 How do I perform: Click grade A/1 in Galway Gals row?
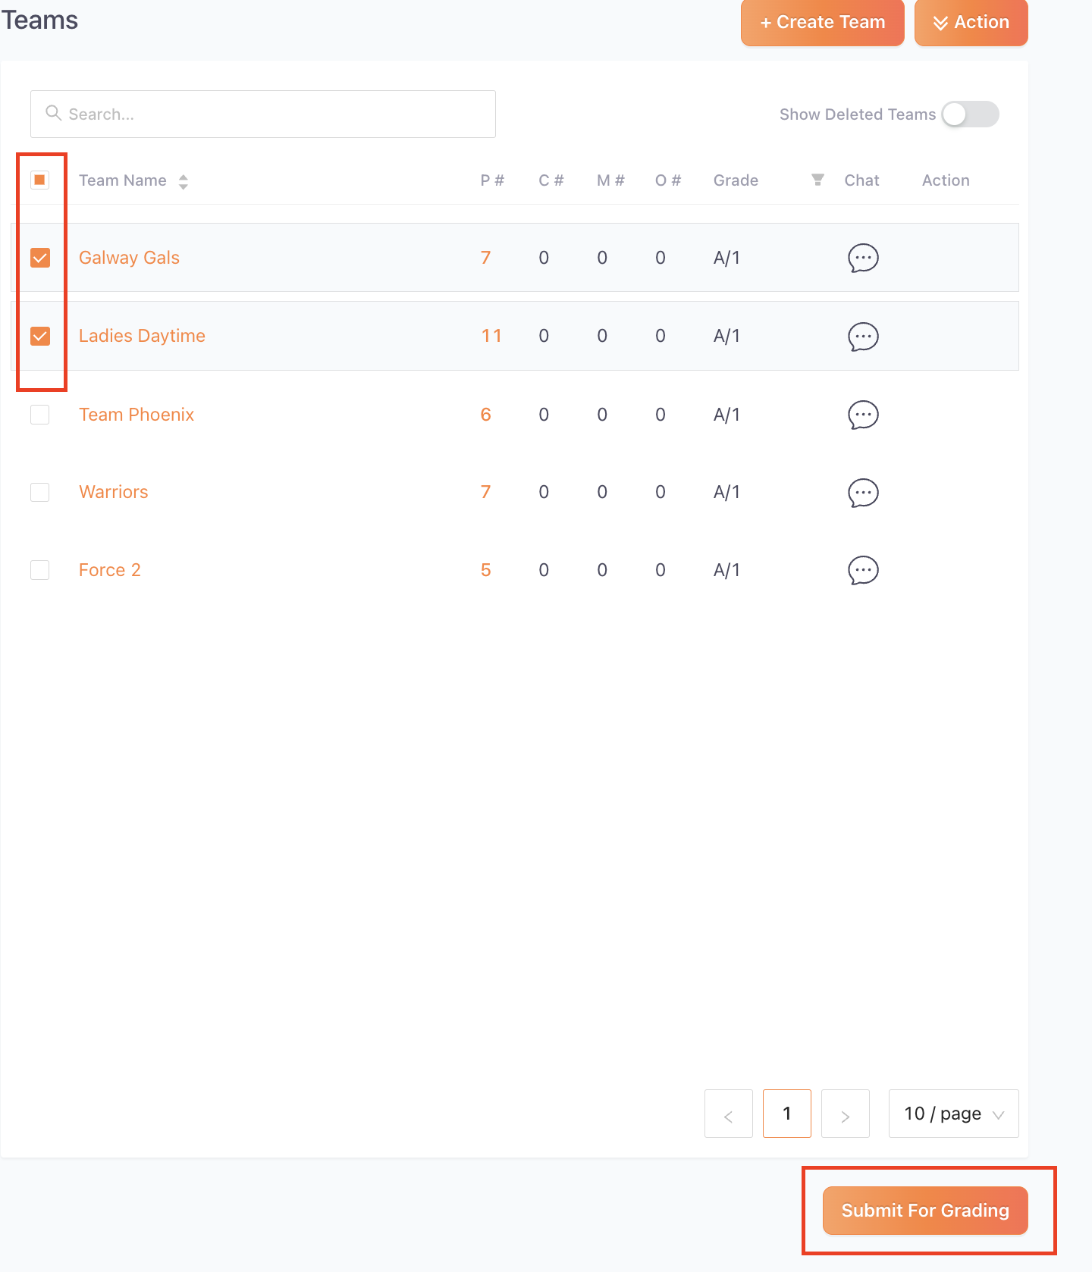tap(726, 258)
